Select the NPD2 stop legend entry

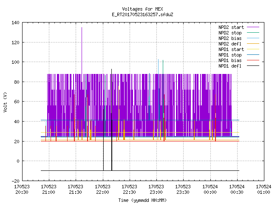point(230,33)
